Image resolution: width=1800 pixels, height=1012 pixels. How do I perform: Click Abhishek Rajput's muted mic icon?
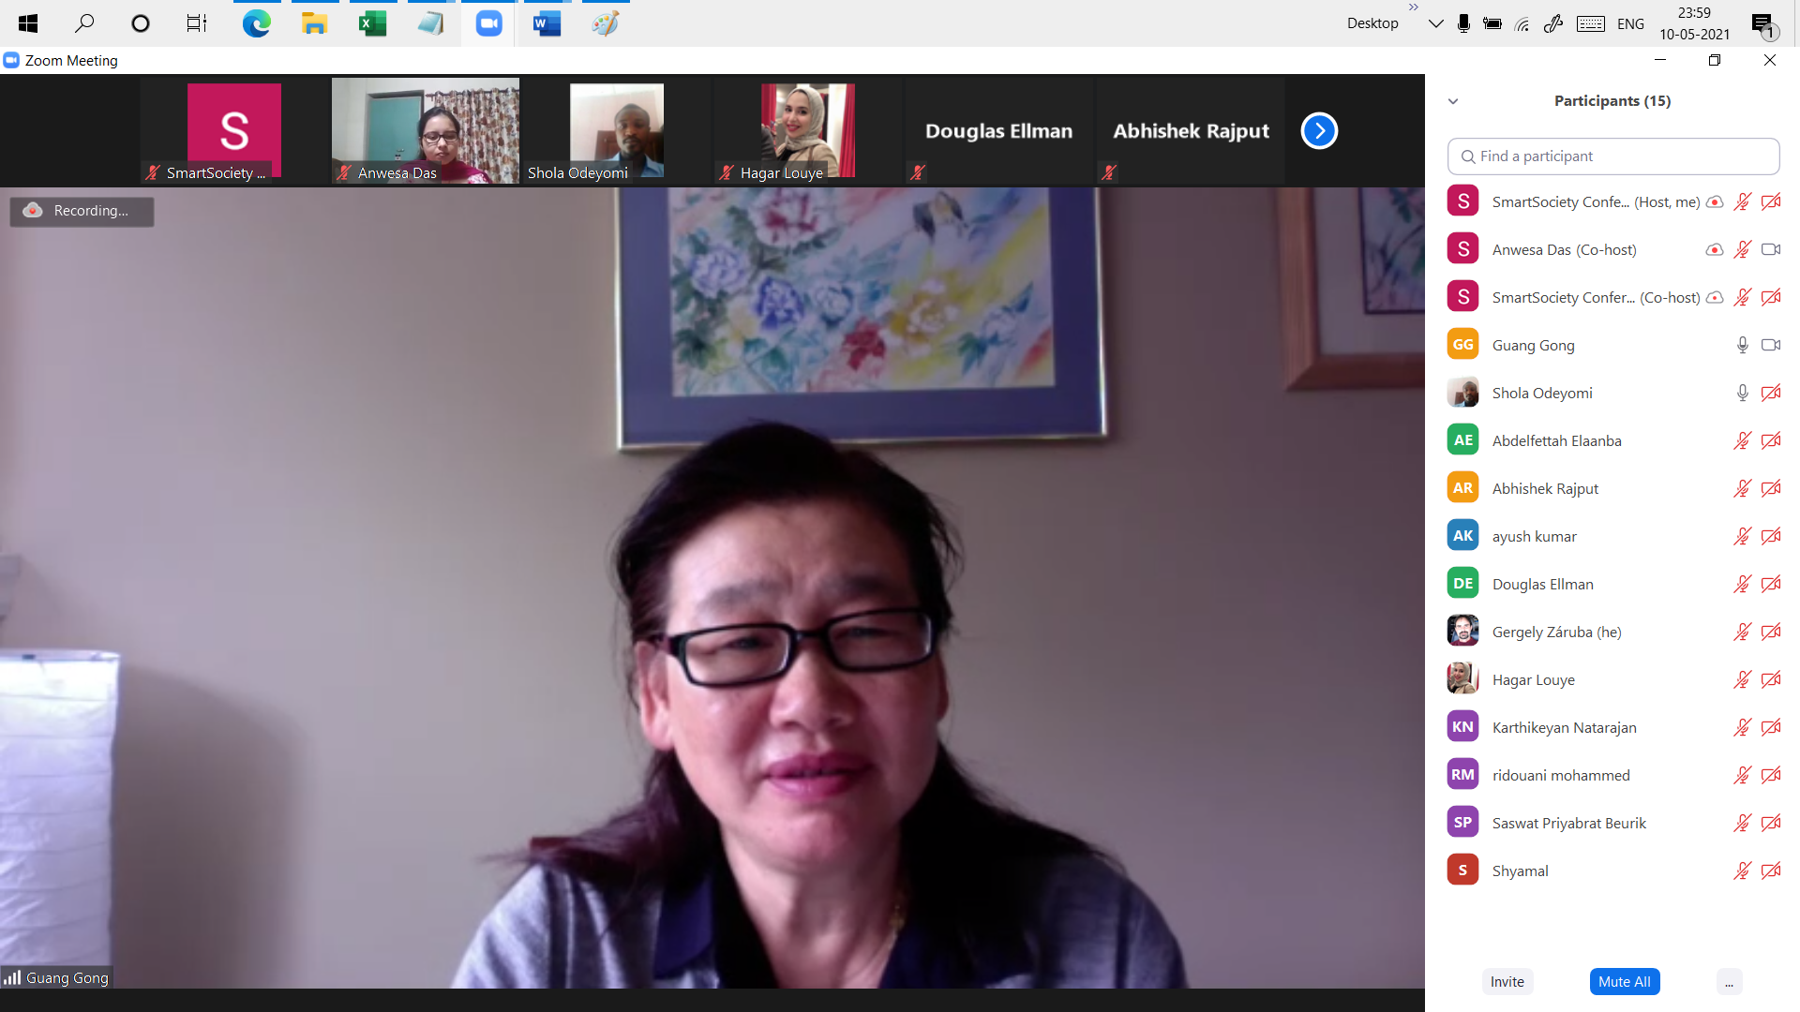tap(1742, 488)
